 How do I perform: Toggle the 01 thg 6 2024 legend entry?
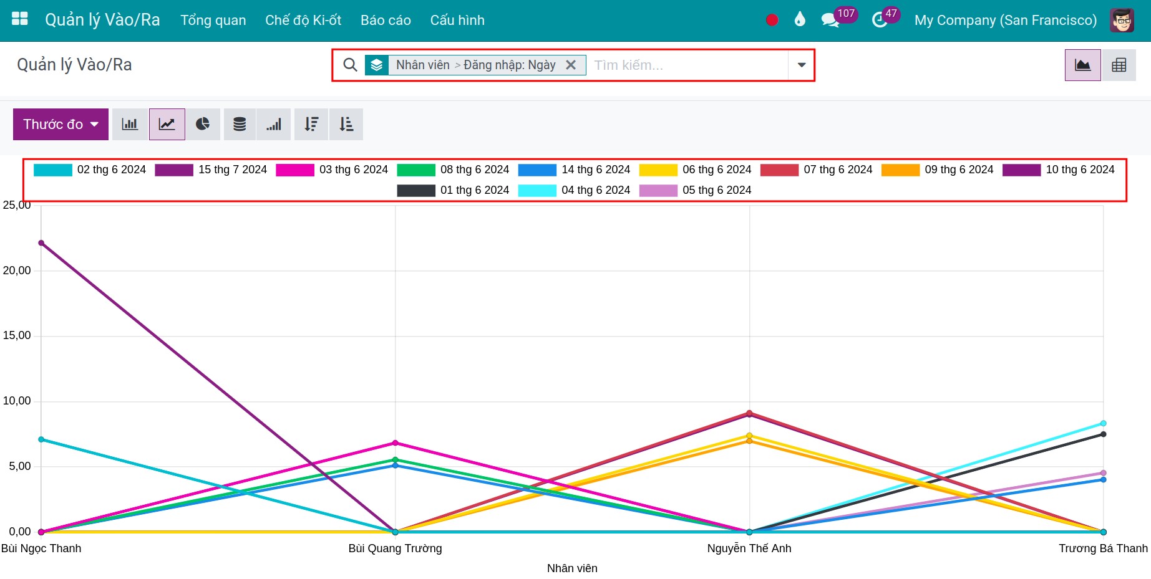click(x=453, y=191)
